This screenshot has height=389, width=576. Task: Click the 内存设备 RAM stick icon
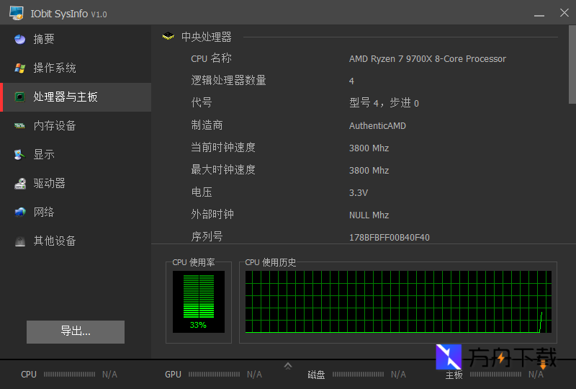20,126
